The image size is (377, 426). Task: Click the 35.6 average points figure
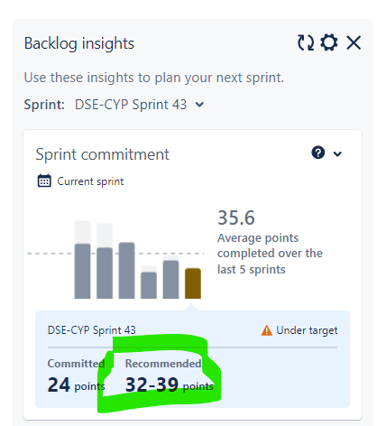pyautogui.click(x=236, y=218)
